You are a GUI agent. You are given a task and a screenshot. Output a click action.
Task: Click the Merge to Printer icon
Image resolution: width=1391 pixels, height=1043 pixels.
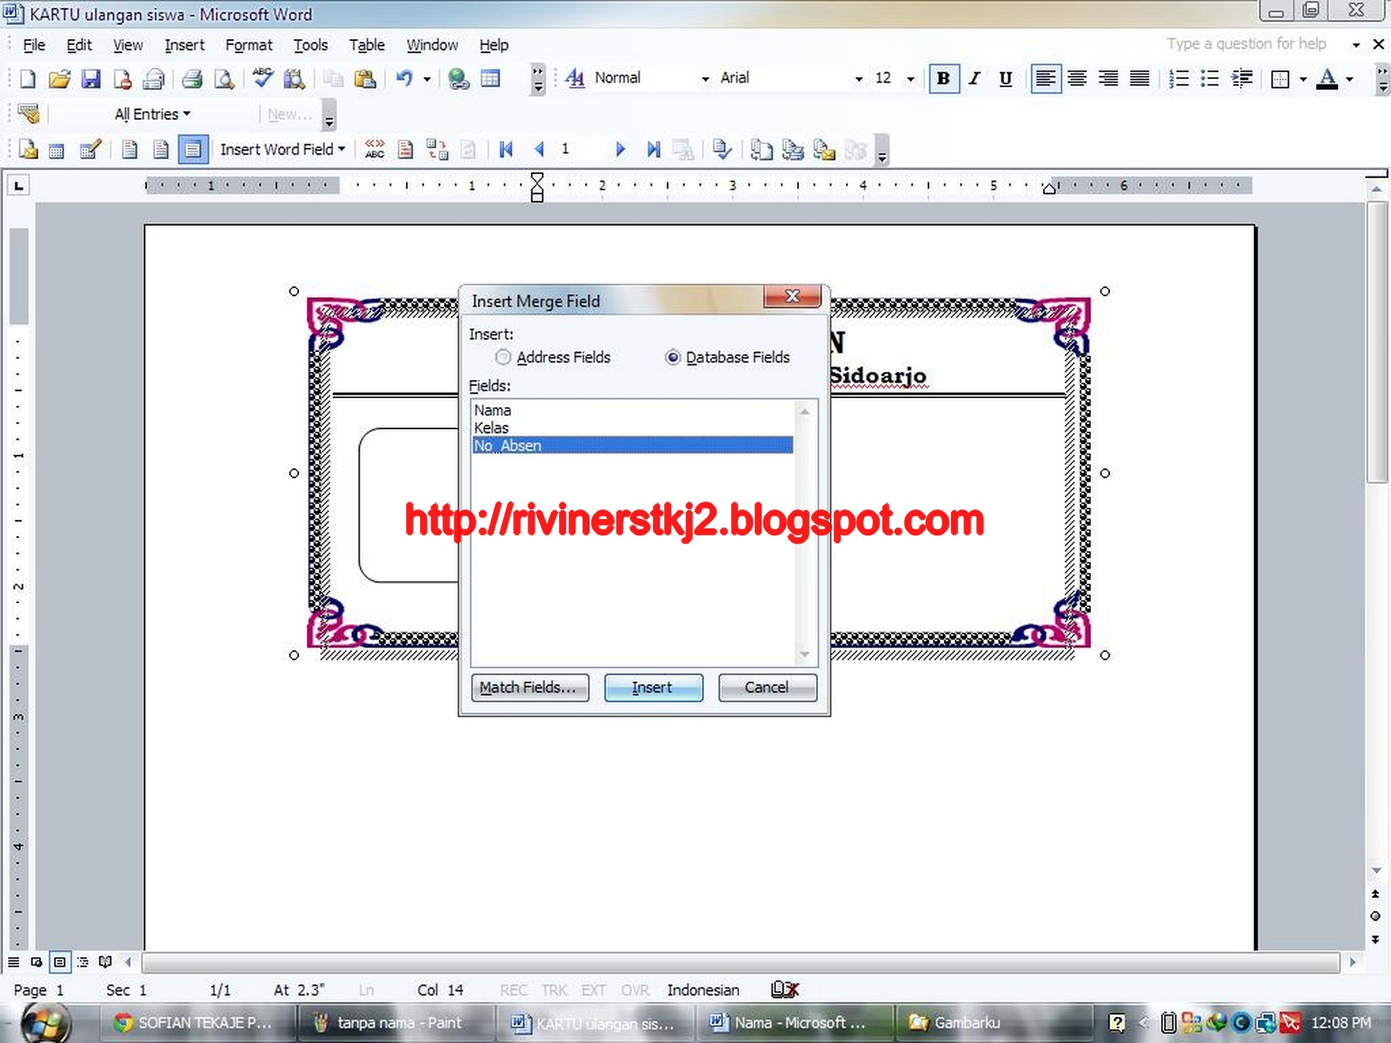click(x=793, y=149)
